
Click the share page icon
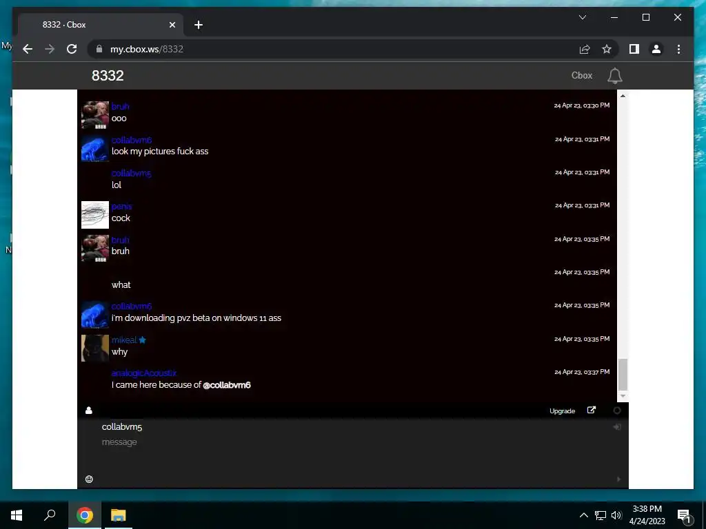click(585, 49)
